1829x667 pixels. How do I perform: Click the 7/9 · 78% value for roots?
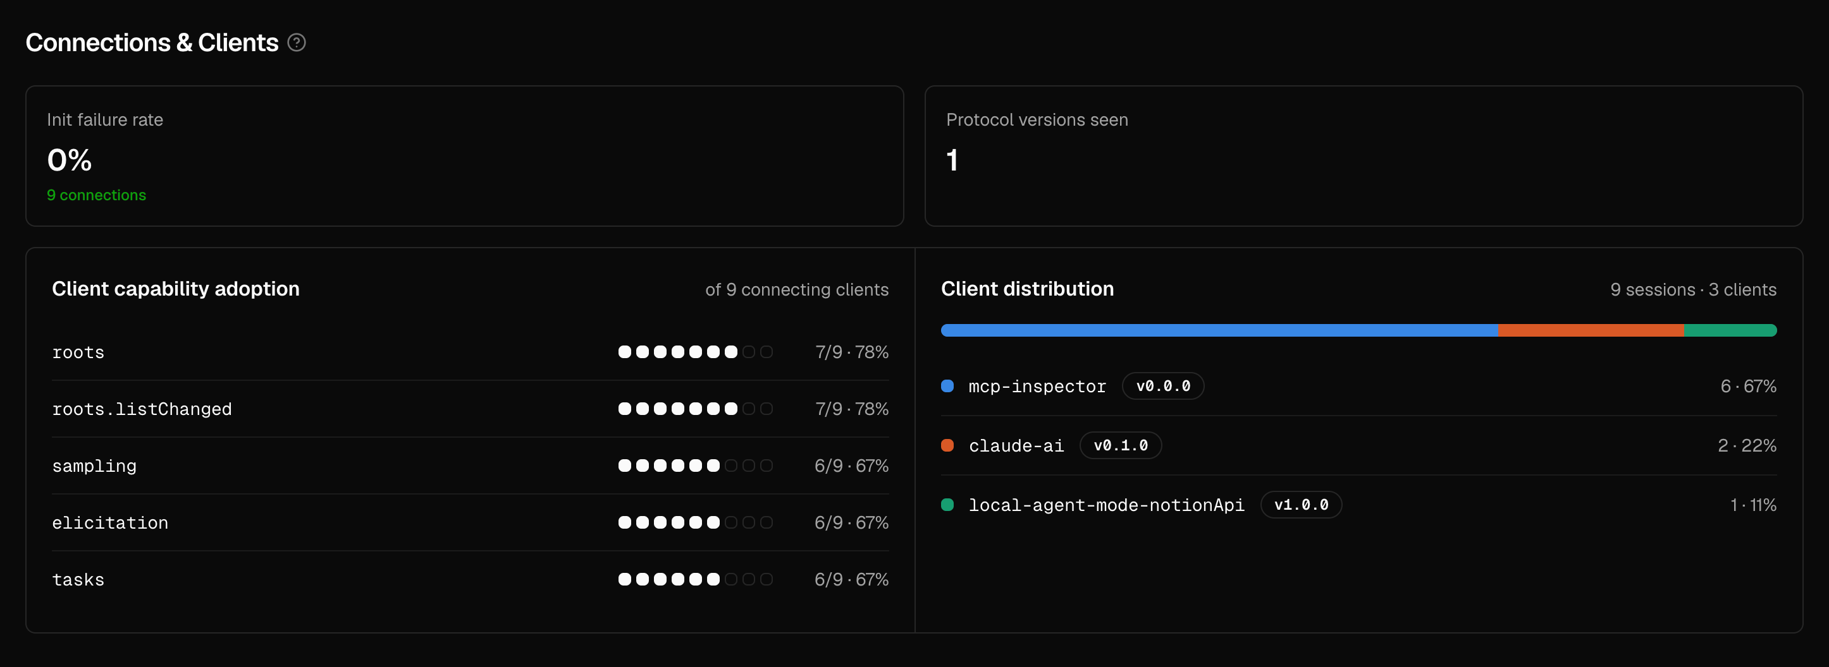click(x=851, y=352)
